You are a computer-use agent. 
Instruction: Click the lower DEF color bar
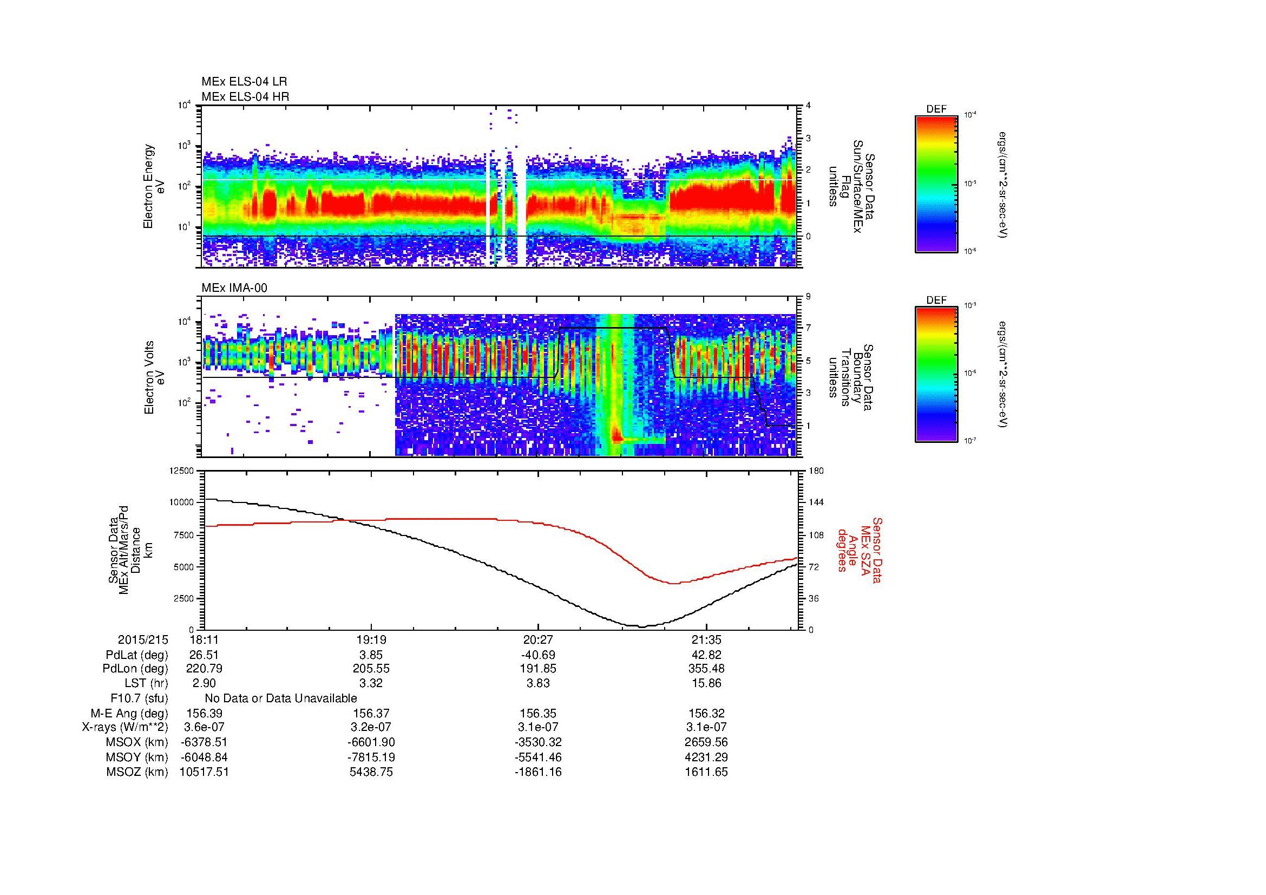(x=936, y=375)
